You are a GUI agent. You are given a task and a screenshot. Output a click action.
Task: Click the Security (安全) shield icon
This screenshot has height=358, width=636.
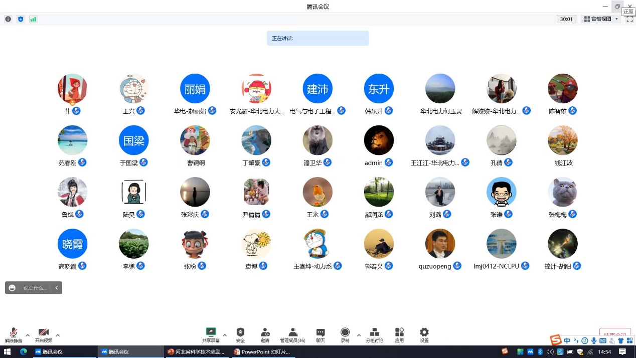pos(240,334)
